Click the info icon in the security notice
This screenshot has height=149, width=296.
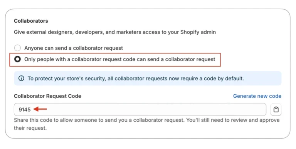pos(21,78)
